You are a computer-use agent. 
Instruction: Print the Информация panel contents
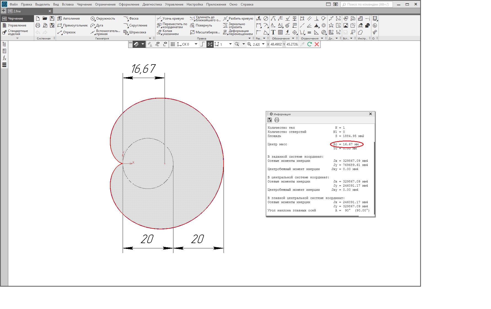pos(277,120)
